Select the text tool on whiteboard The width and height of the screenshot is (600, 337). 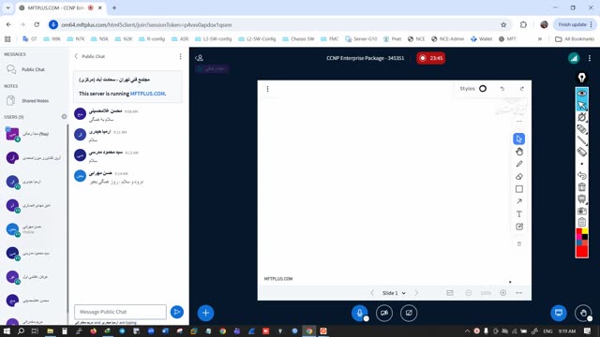pos(518,214)
